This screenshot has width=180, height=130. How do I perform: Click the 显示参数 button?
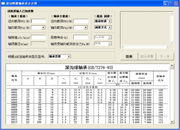(x=147, y=57)
